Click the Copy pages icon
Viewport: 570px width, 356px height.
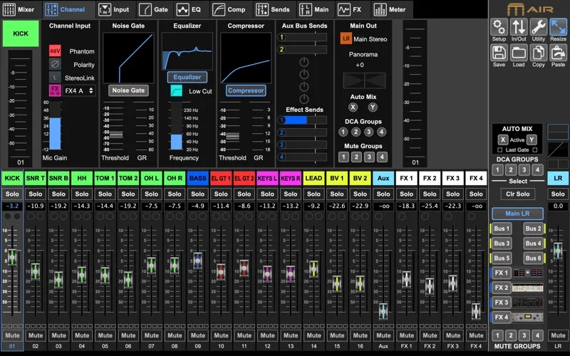(x=539, y=53)
